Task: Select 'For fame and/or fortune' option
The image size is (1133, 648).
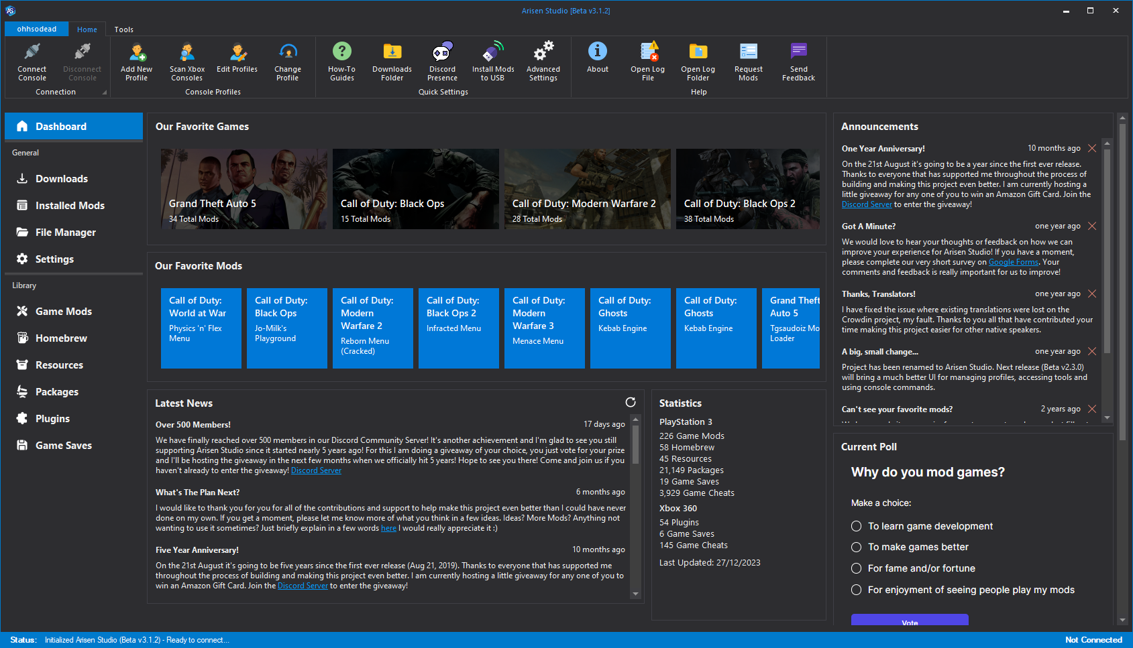Action: pos(857,568)
